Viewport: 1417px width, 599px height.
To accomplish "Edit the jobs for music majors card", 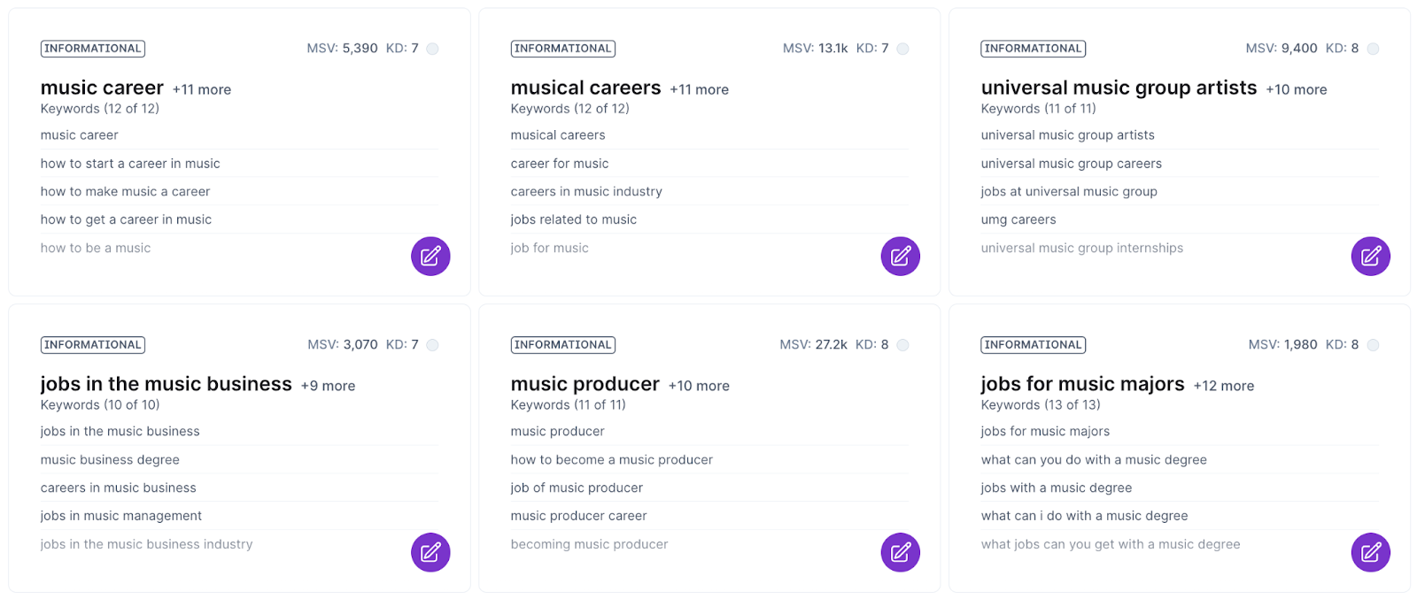I will pos(1370,553).
